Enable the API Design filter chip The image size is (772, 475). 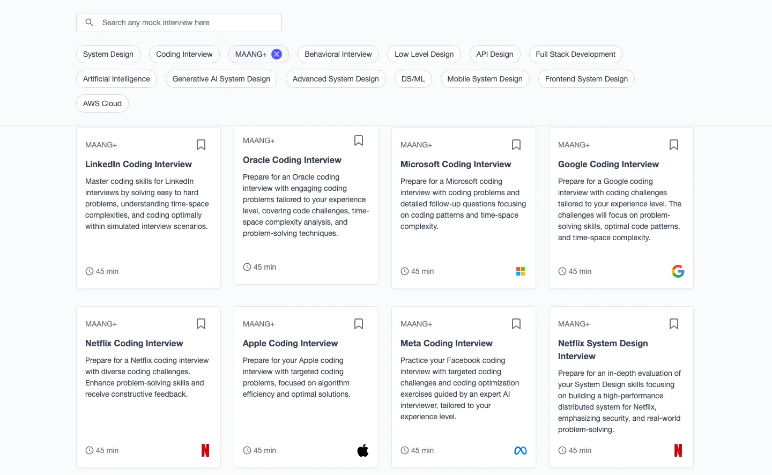(x=495, y=54)
